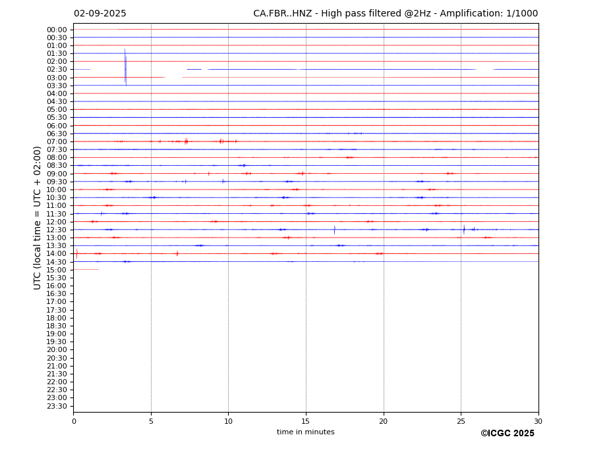Image resolution: width=611 pixels, height=458 pixels.
Task: Click the 03:00 row time label
Action: pos(57,78)
